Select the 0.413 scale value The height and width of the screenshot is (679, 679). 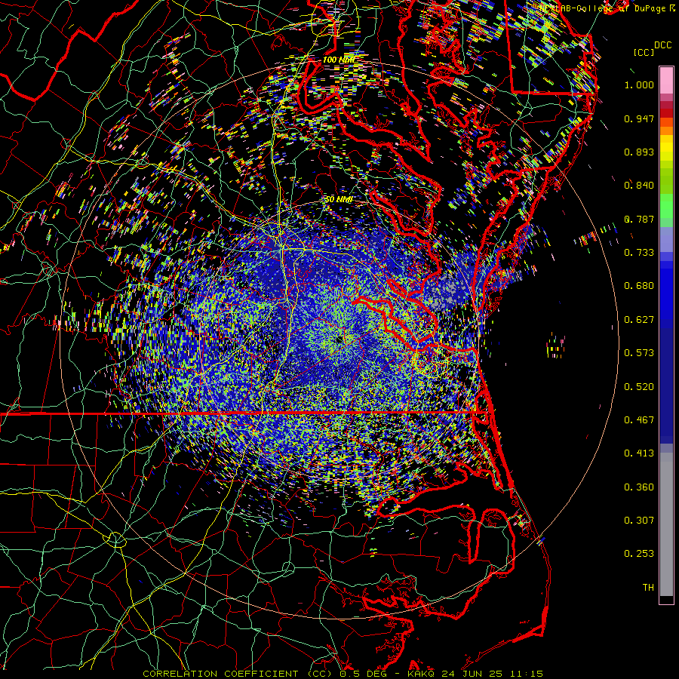point(639,453)
